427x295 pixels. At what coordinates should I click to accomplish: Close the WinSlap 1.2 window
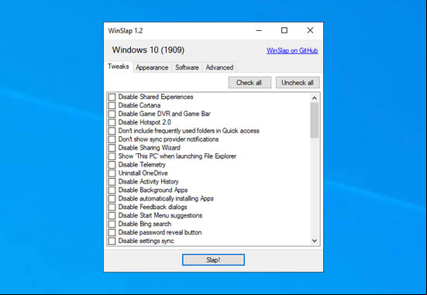pyautogui.click(x=310, y=30)
